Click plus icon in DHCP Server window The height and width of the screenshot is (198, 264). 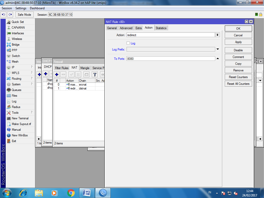[46, 74]
